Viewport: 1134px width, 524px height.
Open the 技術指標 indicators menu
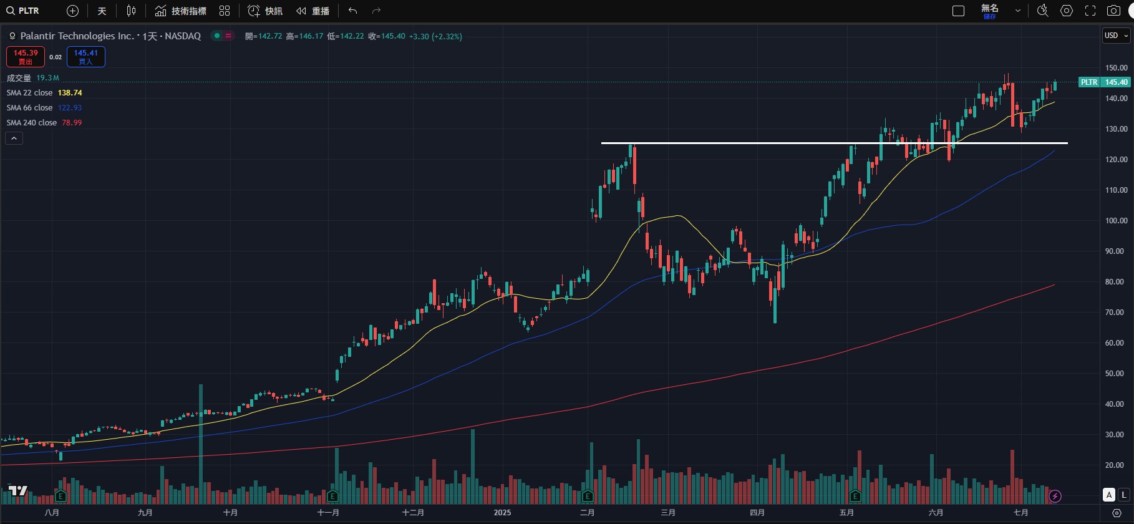[x=181, y=11]
